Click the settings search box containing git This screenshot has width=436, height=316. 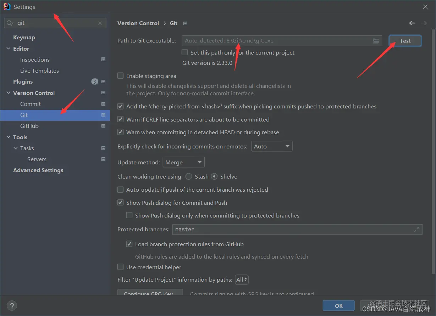pos(55,23)
